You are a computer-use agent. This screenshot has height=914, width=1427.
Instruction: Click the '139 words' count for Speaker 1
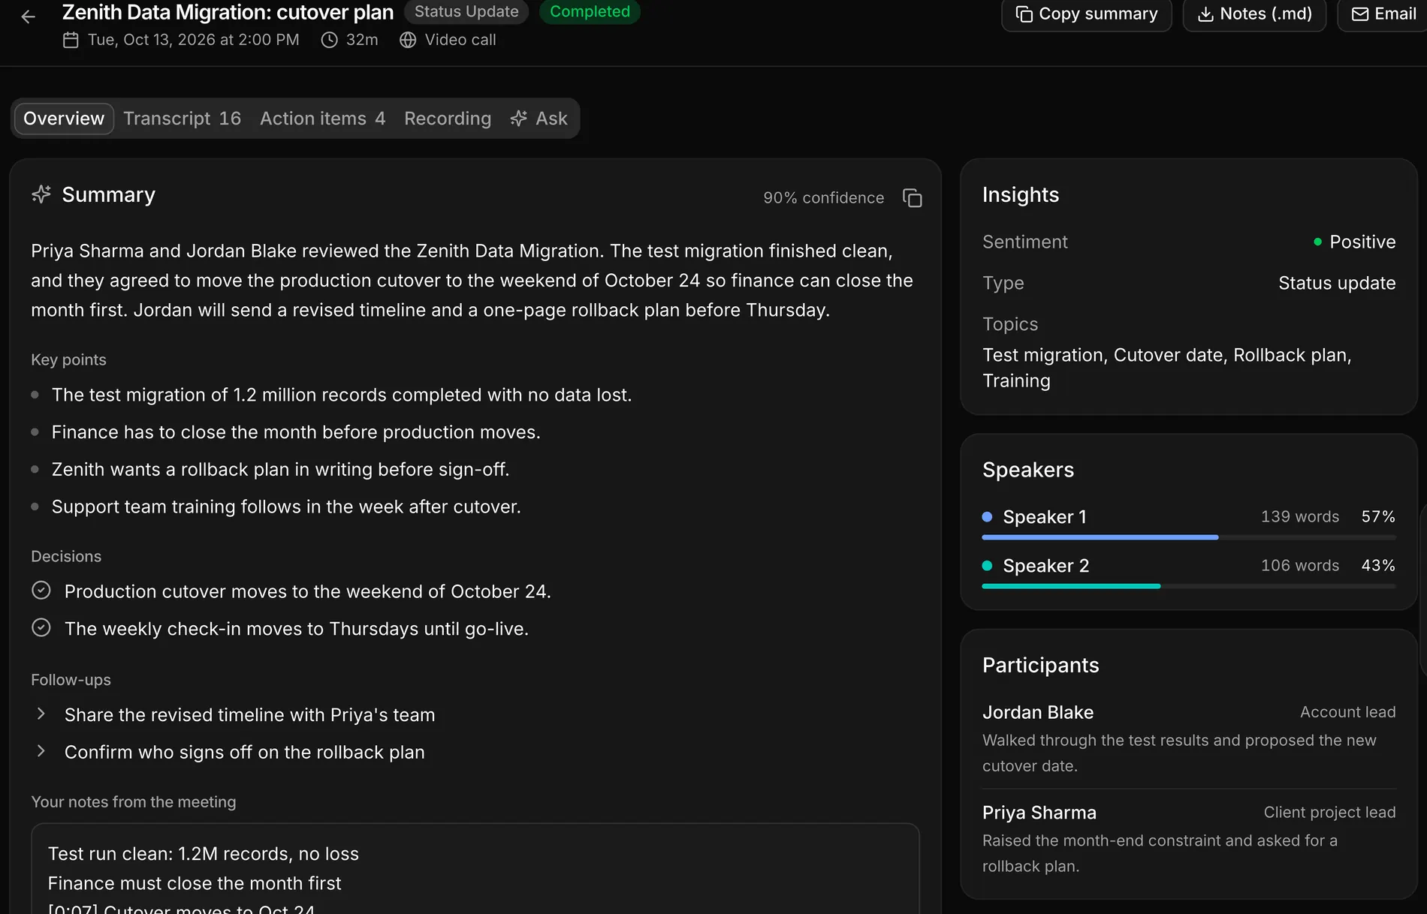(x=1300, y=517)
